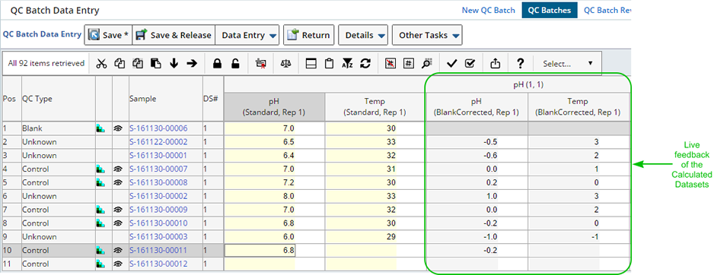Click chart icon in Blank row
This screenshot has height=275, width=714.
tap(100, 128)
